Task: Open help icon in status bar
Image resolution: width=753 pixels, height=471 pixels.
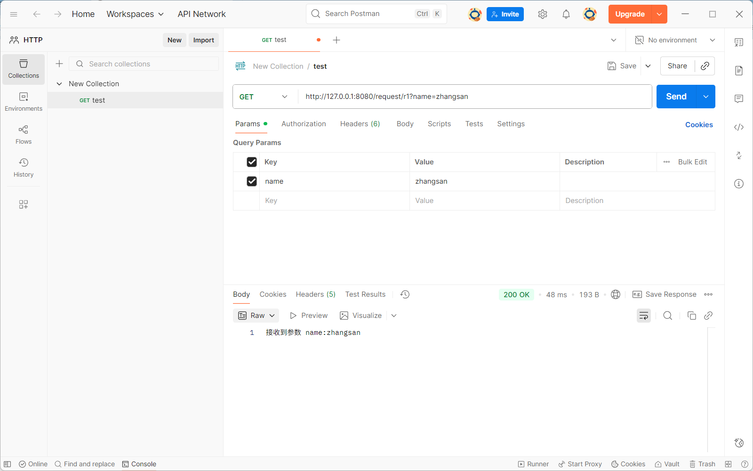Action: 745,464
